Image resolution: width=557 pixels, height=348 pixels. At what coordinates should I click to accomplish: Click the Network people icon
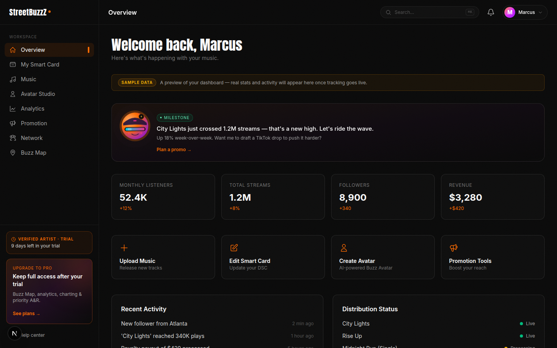pos(13,138)
